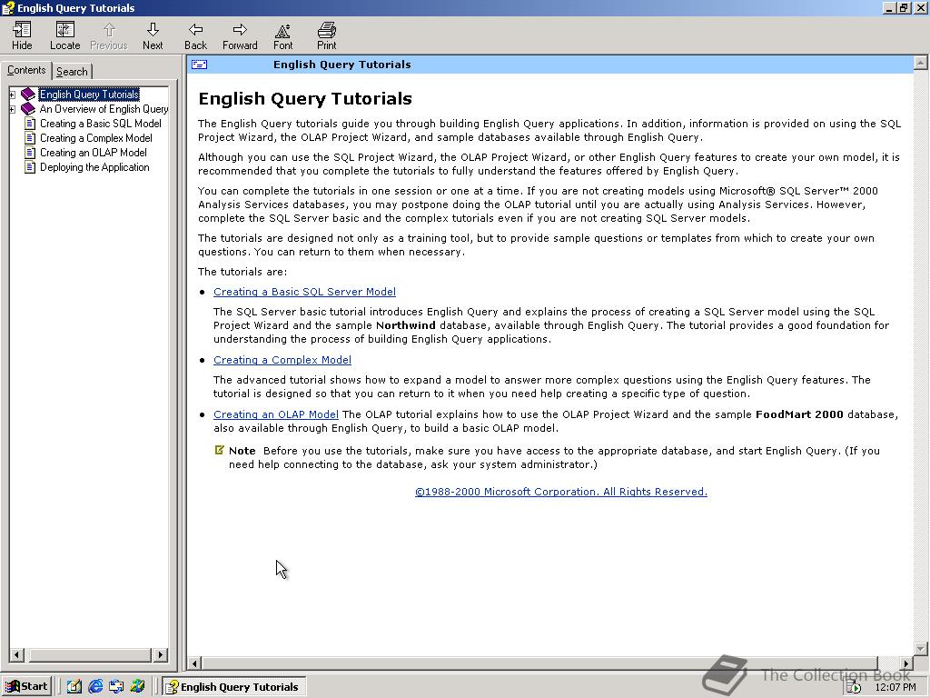The width and height of the screenshot is (930, 698).
Task: Click purple book icon for English Query Tutorials
Action: tap(28, 95)
